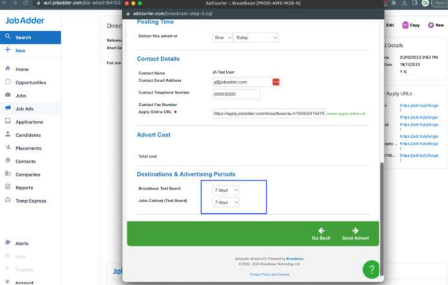The image size is (448, 285).
Task: Open the green help question mark bubble
Action: coord(371,269)
